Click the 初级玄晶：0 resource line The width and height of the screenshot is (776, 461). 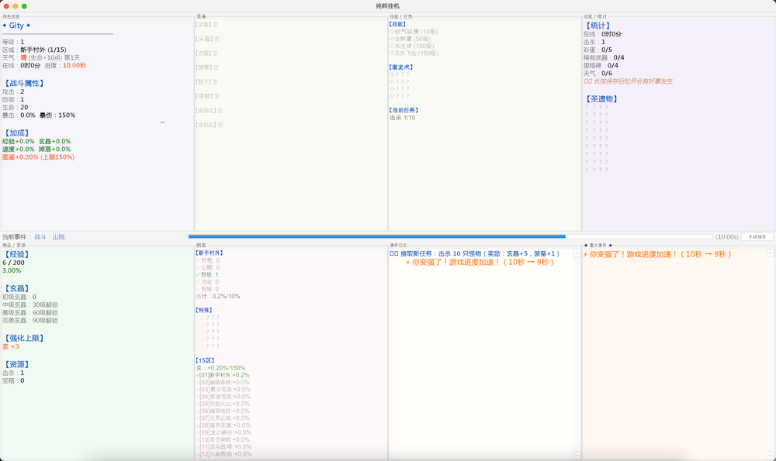click(x=19, y=297)
